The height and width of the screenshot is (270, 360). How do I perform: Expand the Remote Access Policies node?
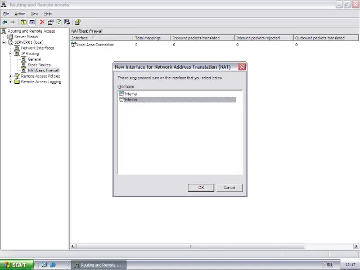coord(10,76)
